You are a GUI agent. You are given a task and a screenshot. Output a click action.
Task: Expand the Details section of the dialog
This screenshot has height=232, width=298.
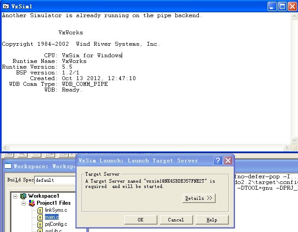pyautogui.click(x=199, y=198)
